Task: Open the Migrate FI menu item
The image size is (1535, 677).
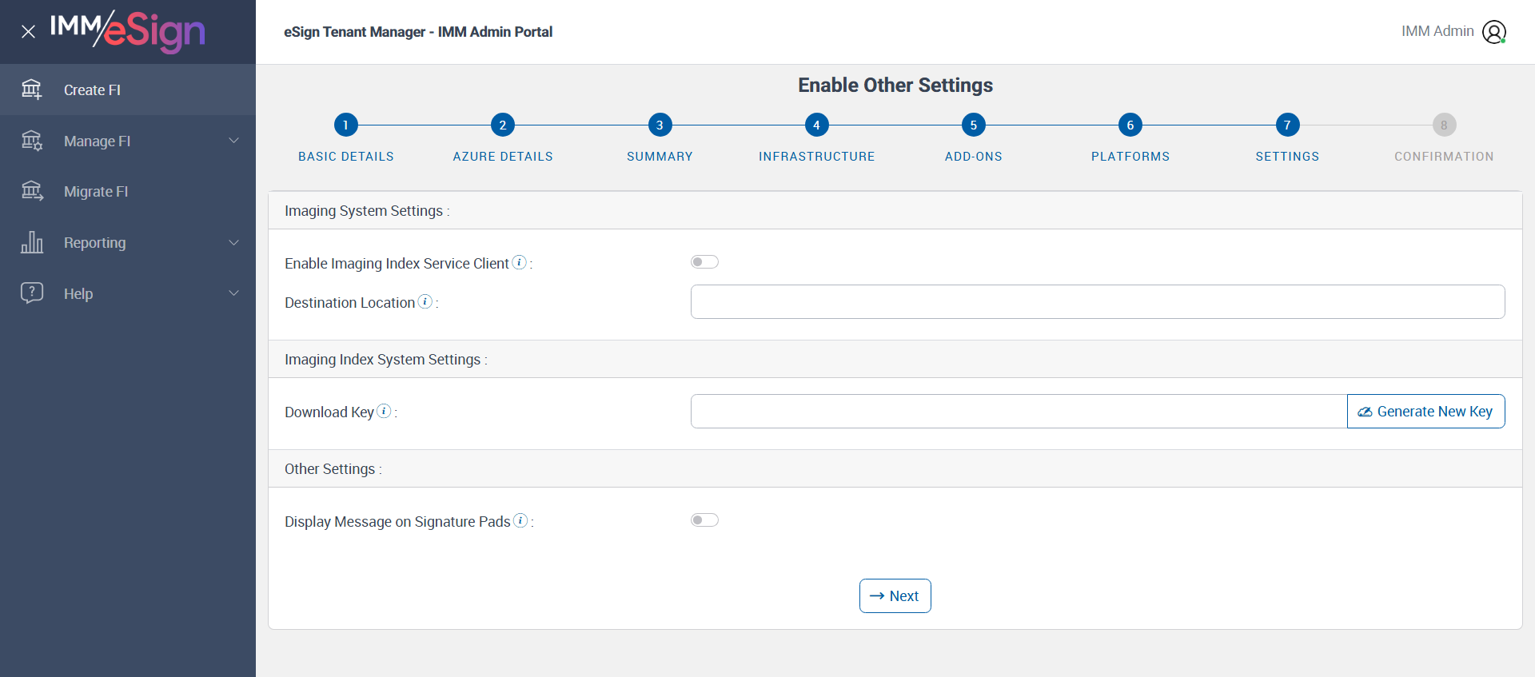Action: coord(95,192)
